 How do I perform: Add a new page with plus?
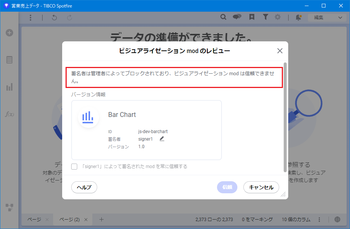click(x=101, y=220)
